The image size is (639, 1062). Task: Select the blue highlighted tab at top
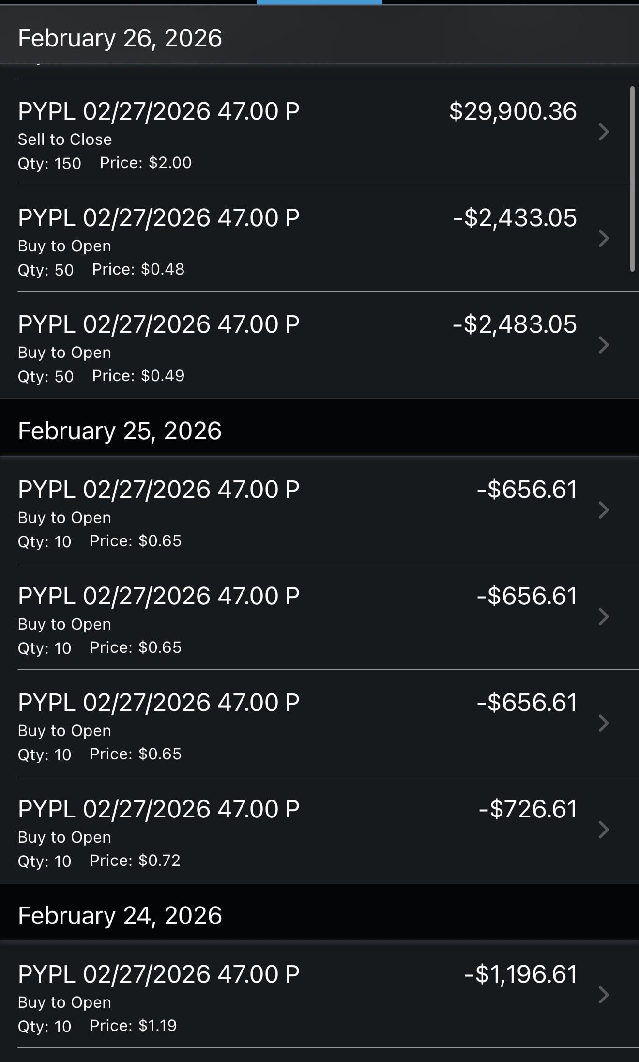click(x=319, y=2)
